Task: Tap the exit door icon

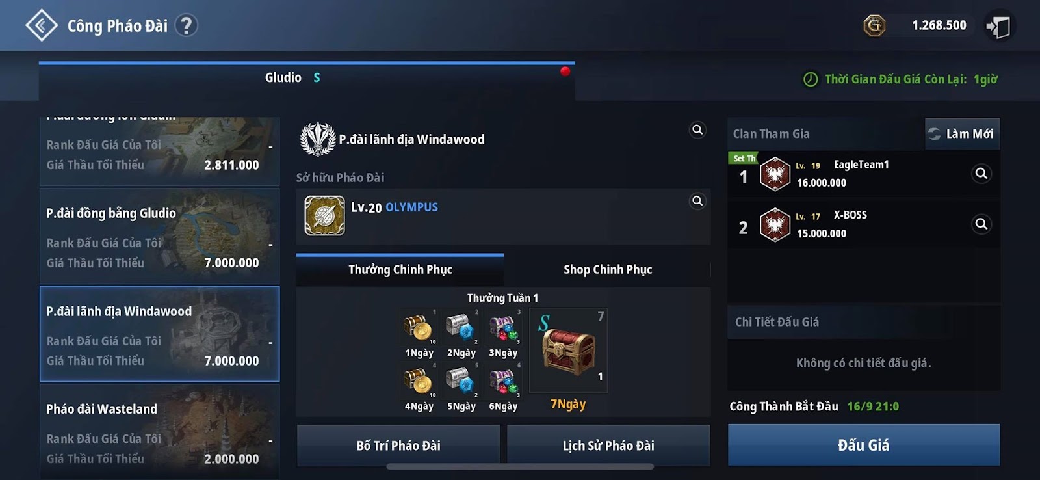Action: point(998,26)
